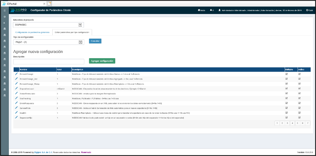Toggle Editable checkbox for UsaMC row
The width and height of the screenshot is (316, 156).
287,113
